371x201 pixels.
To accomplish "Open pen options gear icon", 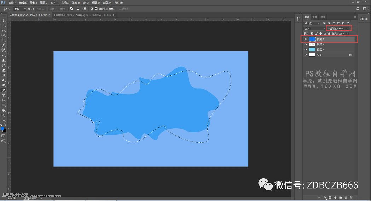I will coord(92,9).
